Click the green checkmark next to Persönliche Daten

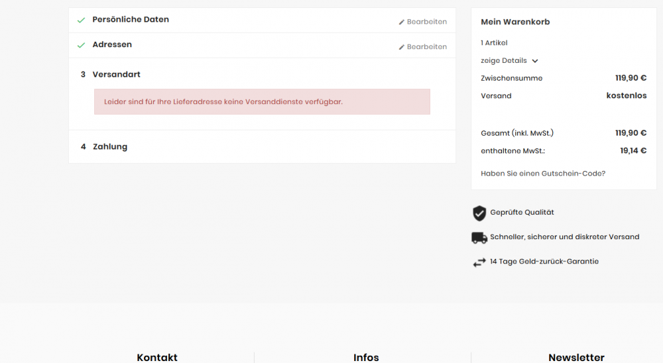click(81, 20)
